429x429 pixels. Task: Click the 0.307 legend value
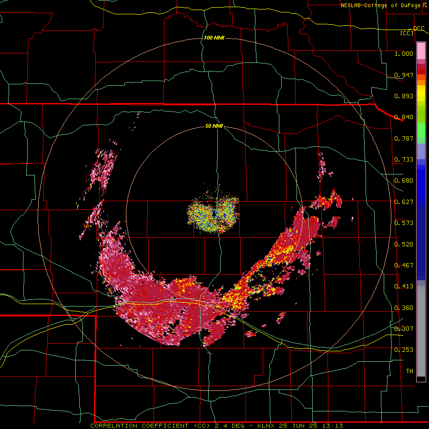(x=404, y=328)
